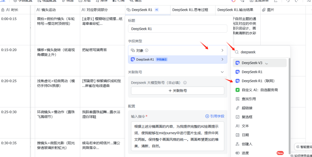312x157 pixels.
Task: Expand chevron on DeepSeek-R1 字段捷径 row
Action: pos(222,59)
